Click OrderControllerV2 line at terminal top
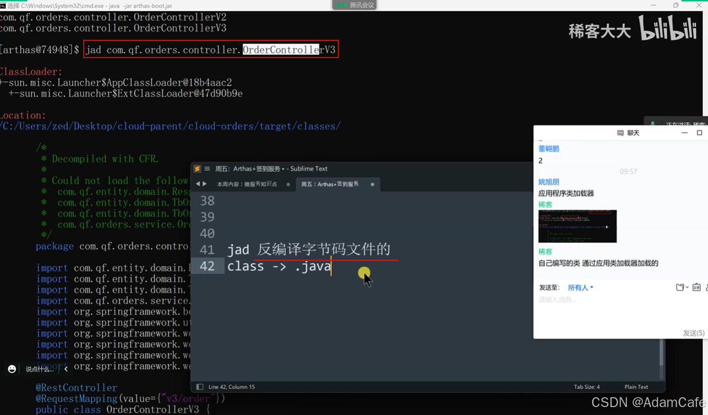Viewport: 708px width, 415px height. click(113, 17)
